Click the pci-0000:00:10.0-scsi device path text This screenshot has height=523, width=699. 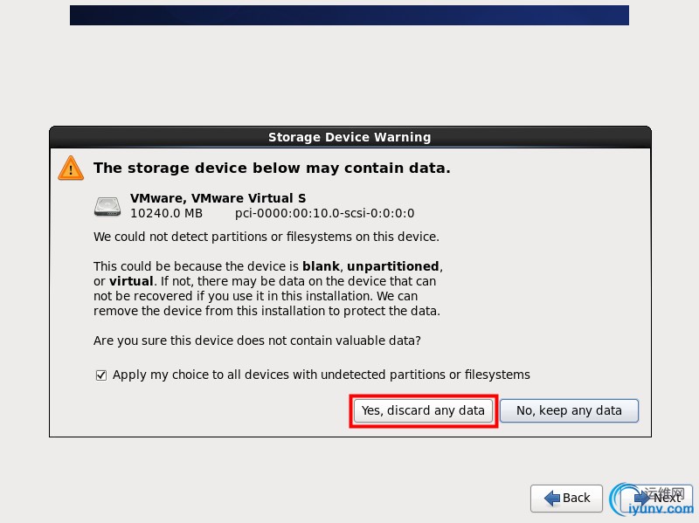pyautogui.click(x=324, y=213)
